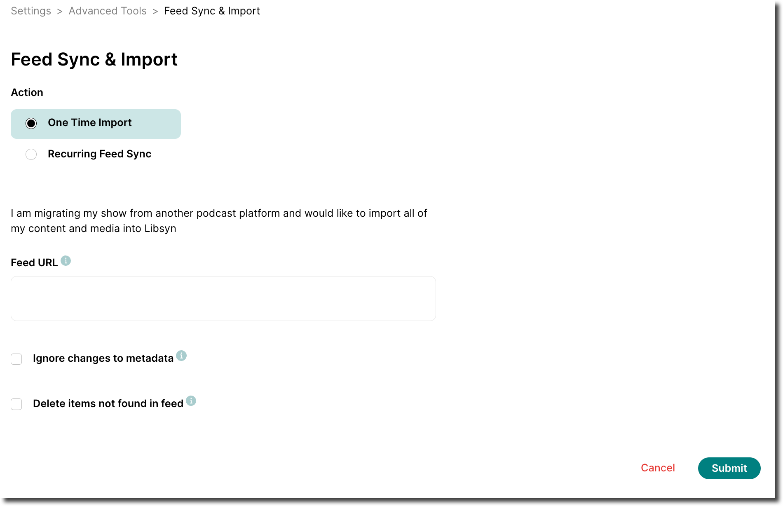783x506 pixels.
Task: View info for Ignore changes to metadata
Action: pos(181,356)
